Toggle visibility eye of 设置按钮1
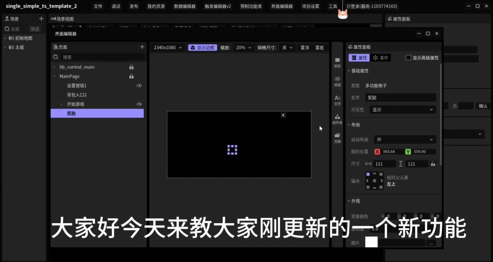Viewport: 493px width, 262px height. click(139, 86)
